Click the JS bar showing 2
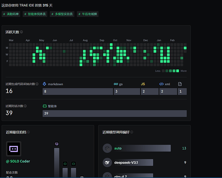 pyautogui.click(x=150, y=91)
